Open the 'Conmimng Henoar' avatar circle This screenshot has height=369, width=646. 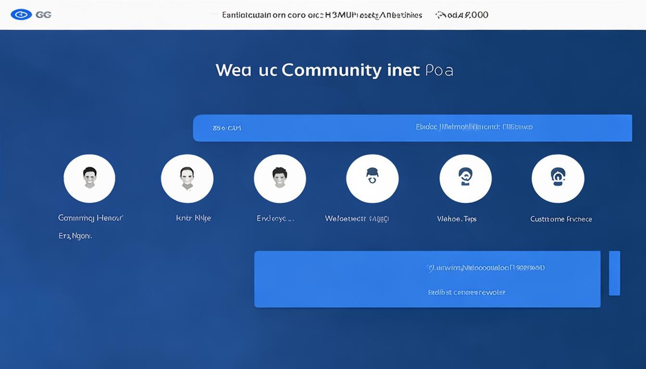(x=89, y=179)
